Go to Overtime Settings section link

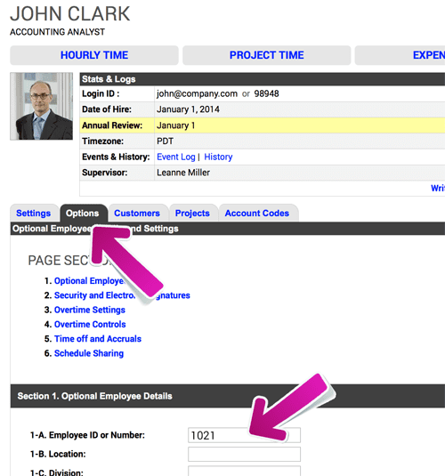coord(90,310)
